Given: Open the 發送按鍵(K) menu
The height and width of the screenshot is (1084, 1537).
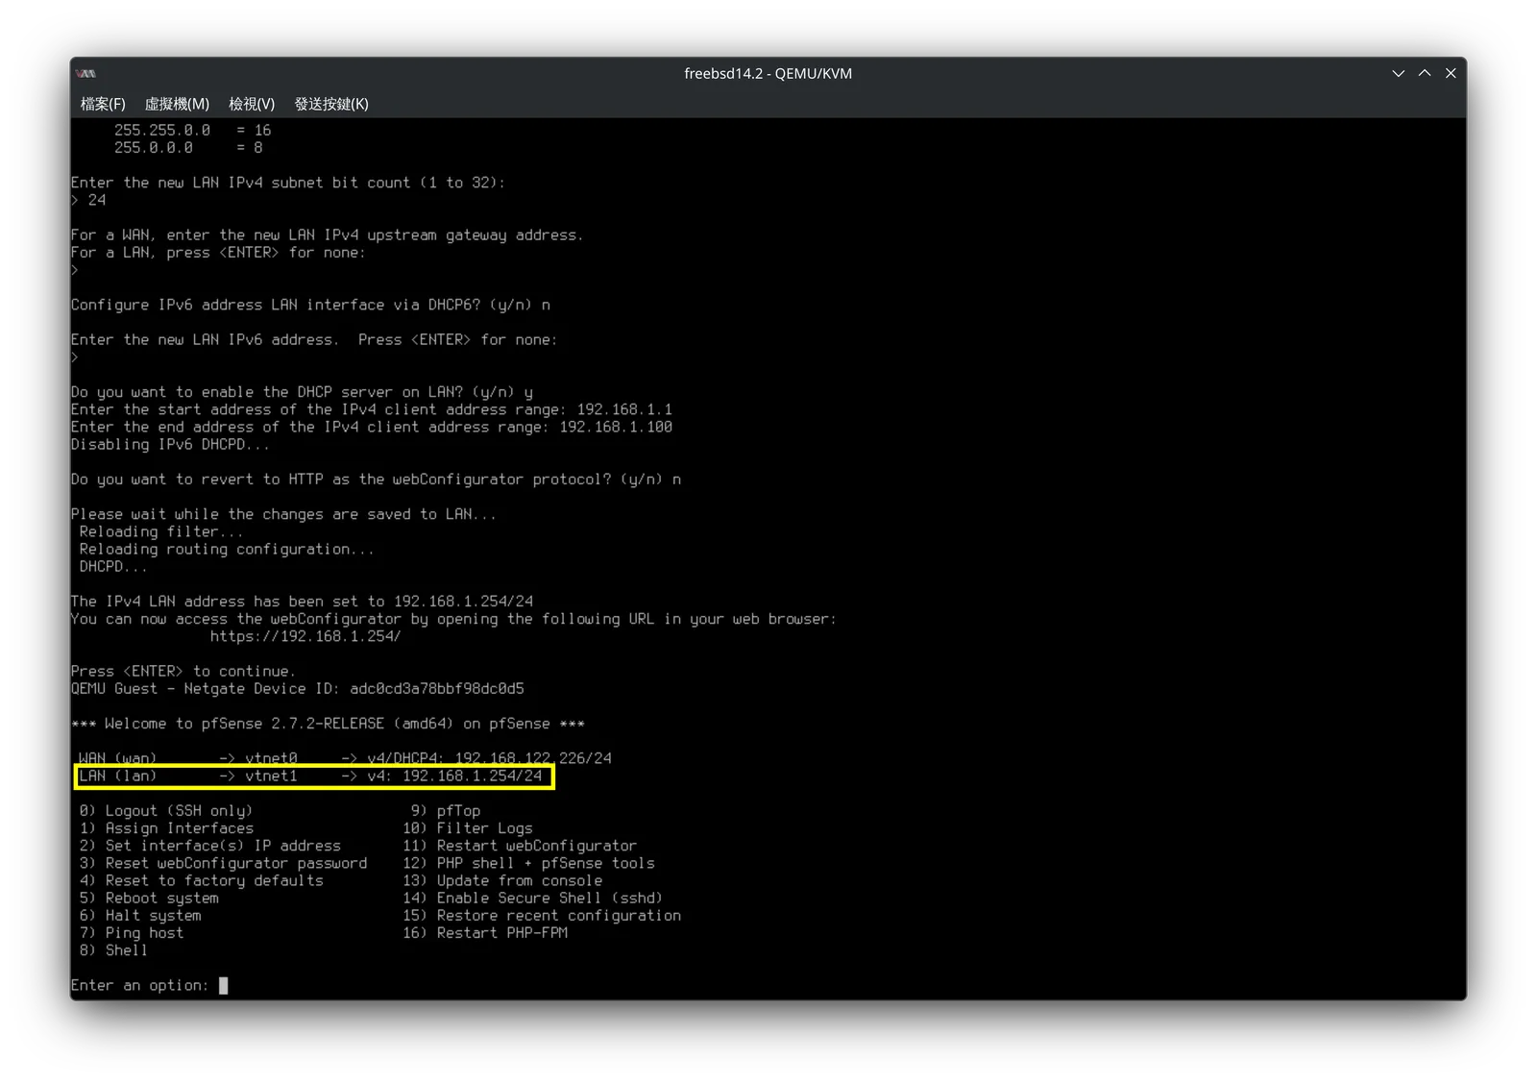Looking at the screenshot, I should tap(331, 104).
